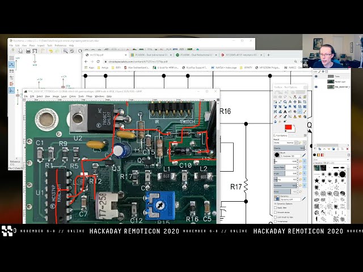Viewport: 363px width, 272px height.
Task: Enable Lock brush to view checkbox
Action: (275, 217)
